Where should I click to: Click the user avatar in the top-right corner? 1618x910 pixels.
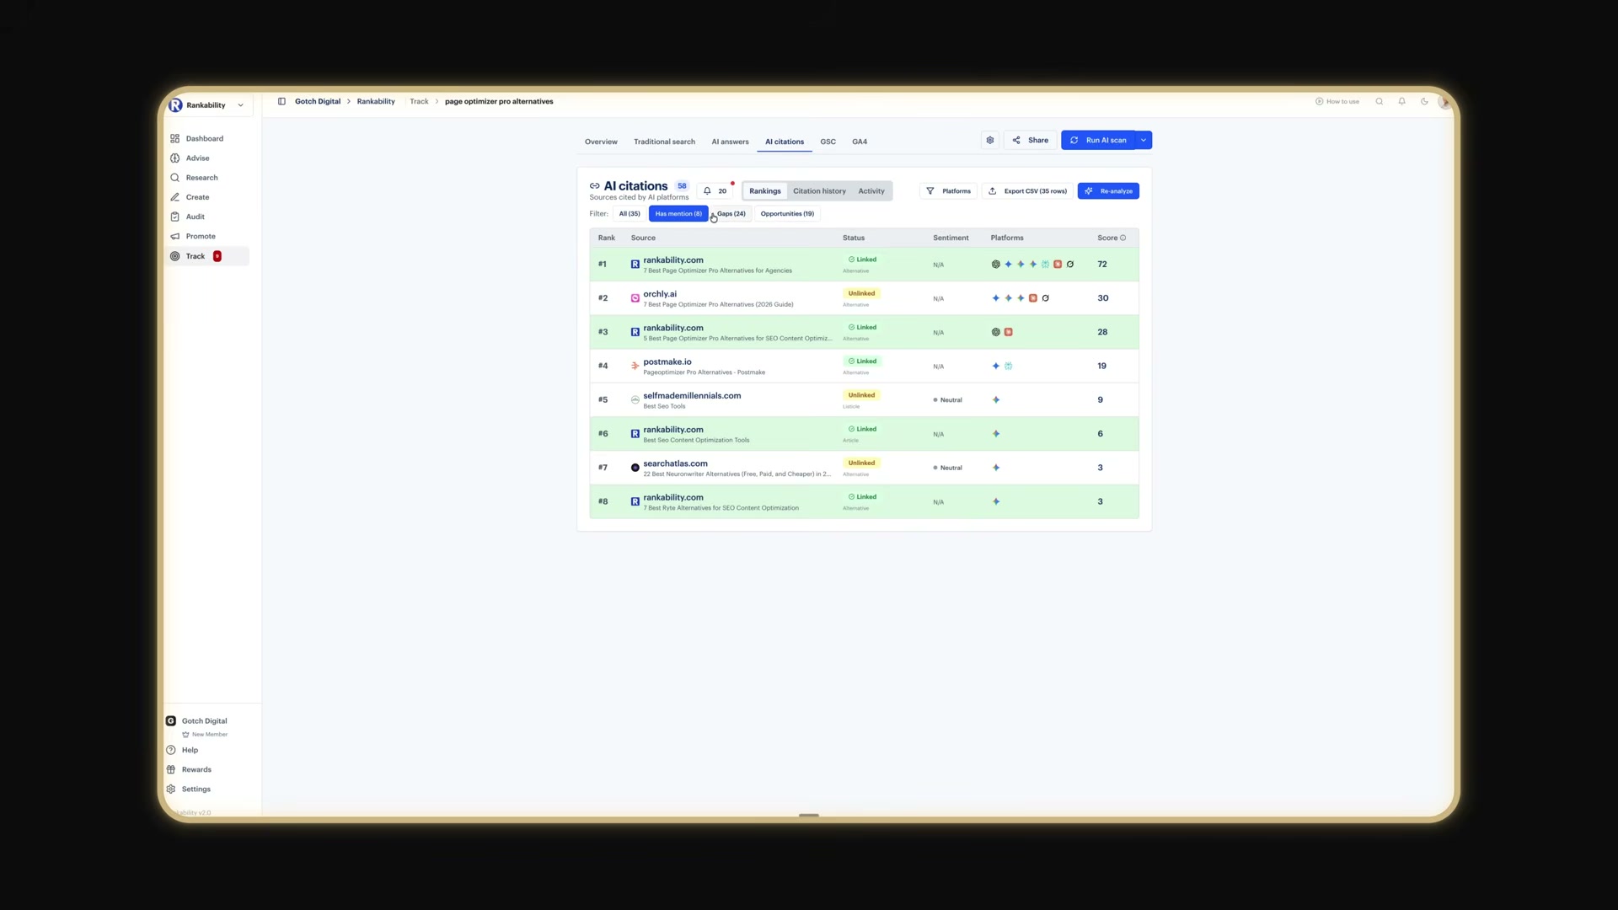[1444, 101]
